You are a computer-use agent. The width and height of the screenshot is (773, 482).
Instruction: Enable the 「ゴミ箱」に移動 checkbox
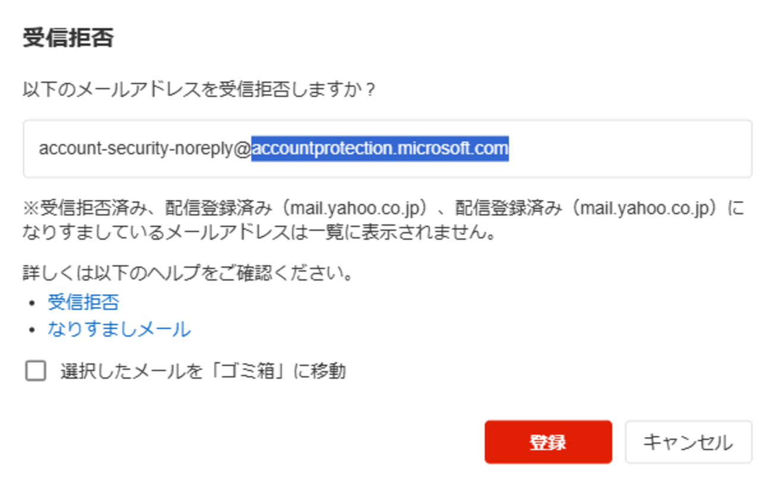point(36,371)
